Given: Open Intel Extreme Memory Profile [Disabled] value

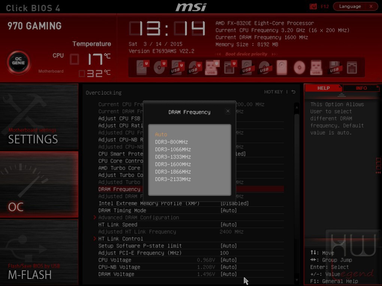Looking at the screenshot, I should (234, 203).
